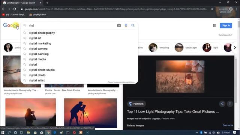Open the Google apps grid
Screen dimensions: 240x135
(214, 25)
